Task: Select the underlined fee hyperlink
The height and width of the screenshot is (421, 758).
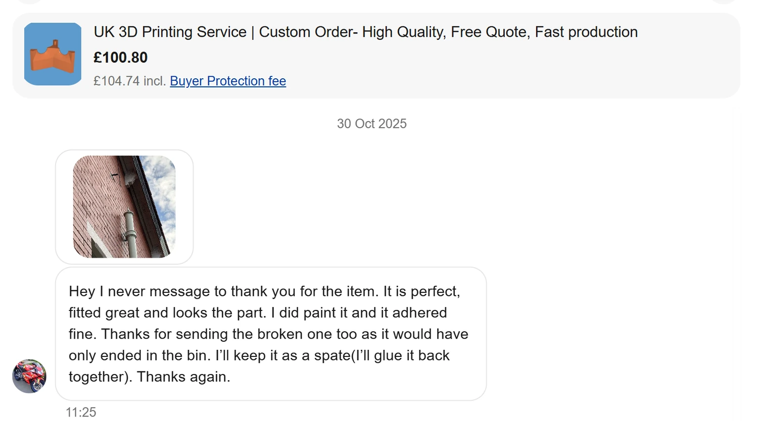Action: click(x=227, y=81)
